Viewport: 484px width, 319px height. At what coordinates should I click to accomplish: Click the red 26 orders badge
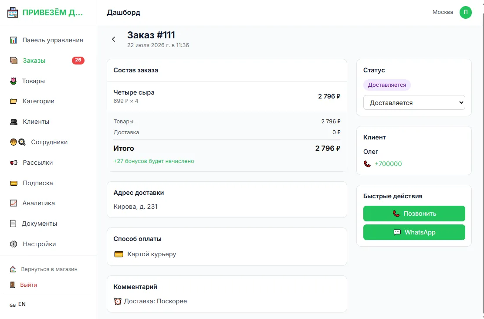point(78,60)
